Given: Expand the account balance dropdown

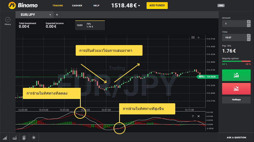Looking at the screenshot, I should pos(139,6).
